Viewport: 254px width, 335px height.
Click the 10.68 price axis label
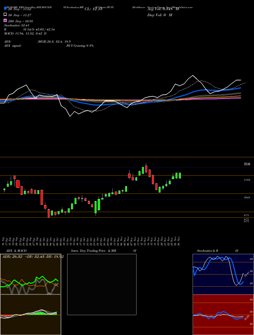tap(247, 197)
